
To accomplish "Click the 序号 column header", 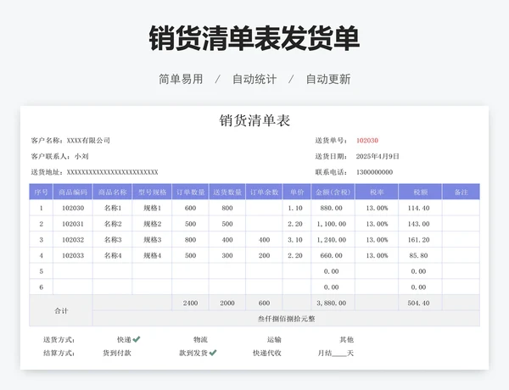I will (x=41, y=192).
